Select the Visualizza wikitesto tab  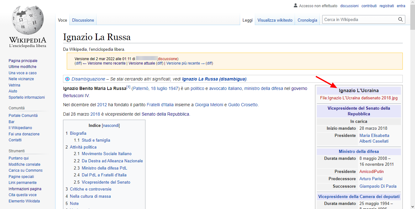tap(275, 20)
